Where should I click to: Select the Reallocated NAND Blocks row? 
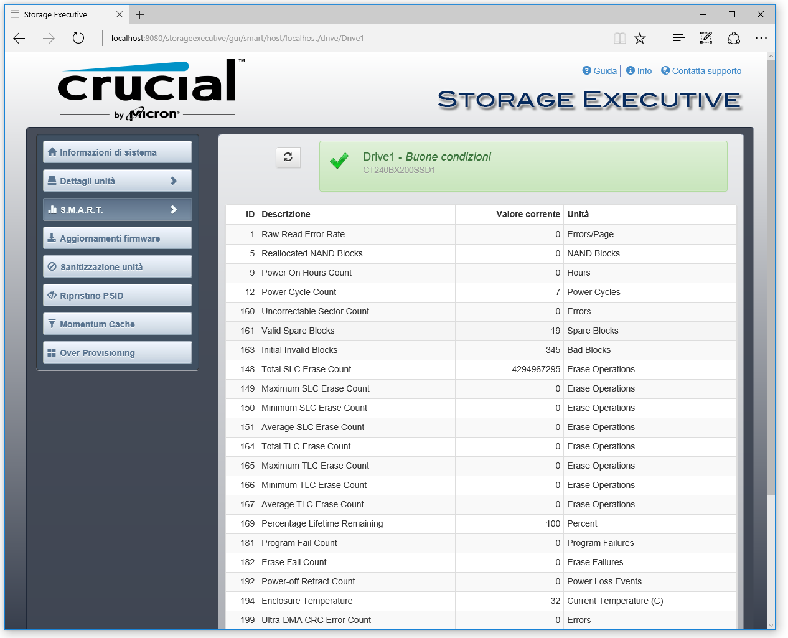[481, 253]
